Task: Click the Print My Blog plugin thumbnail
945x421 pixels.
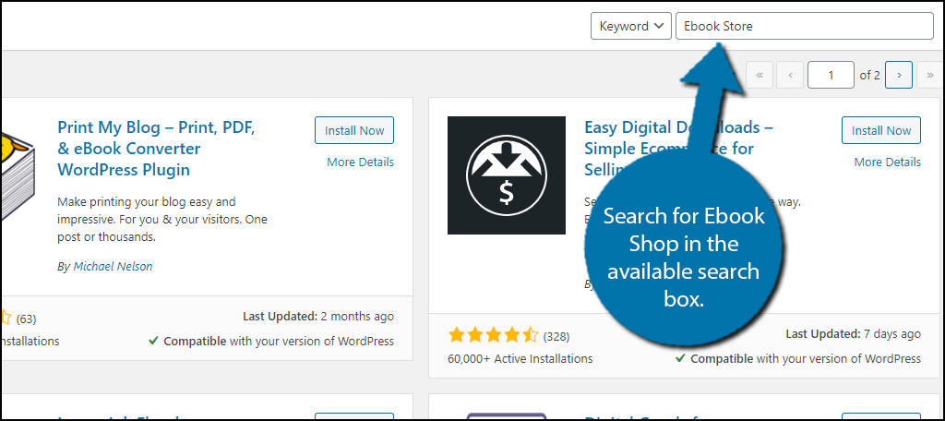Action: (x=17, y=175)
